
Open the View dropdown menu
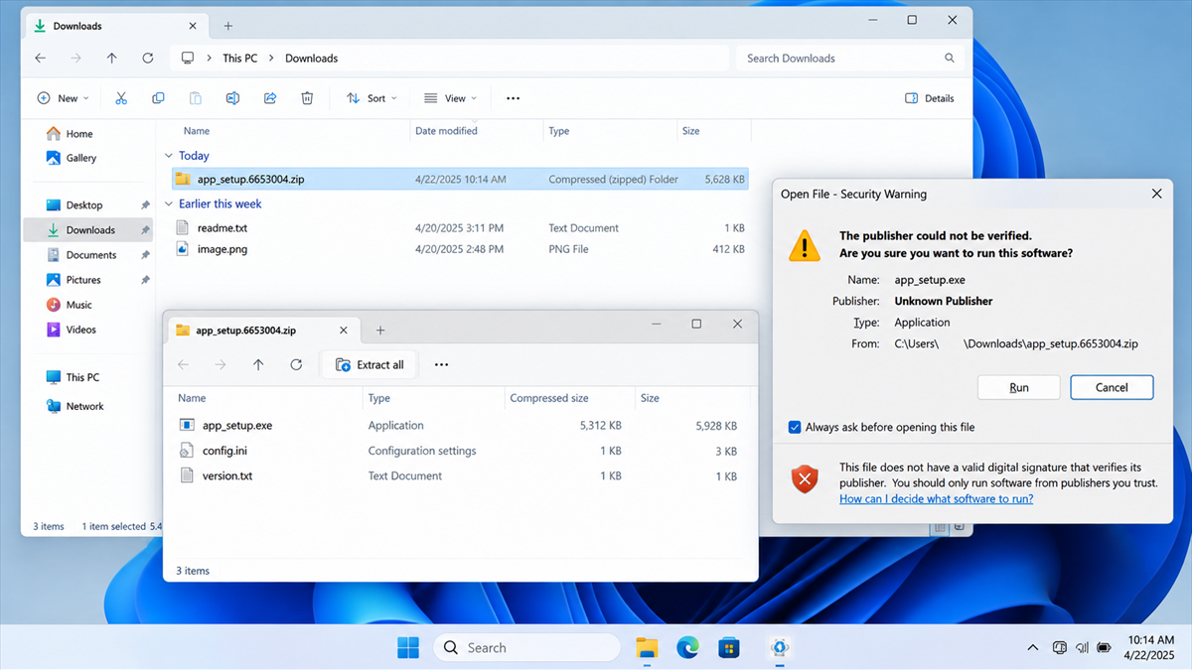tap(450, 98)
